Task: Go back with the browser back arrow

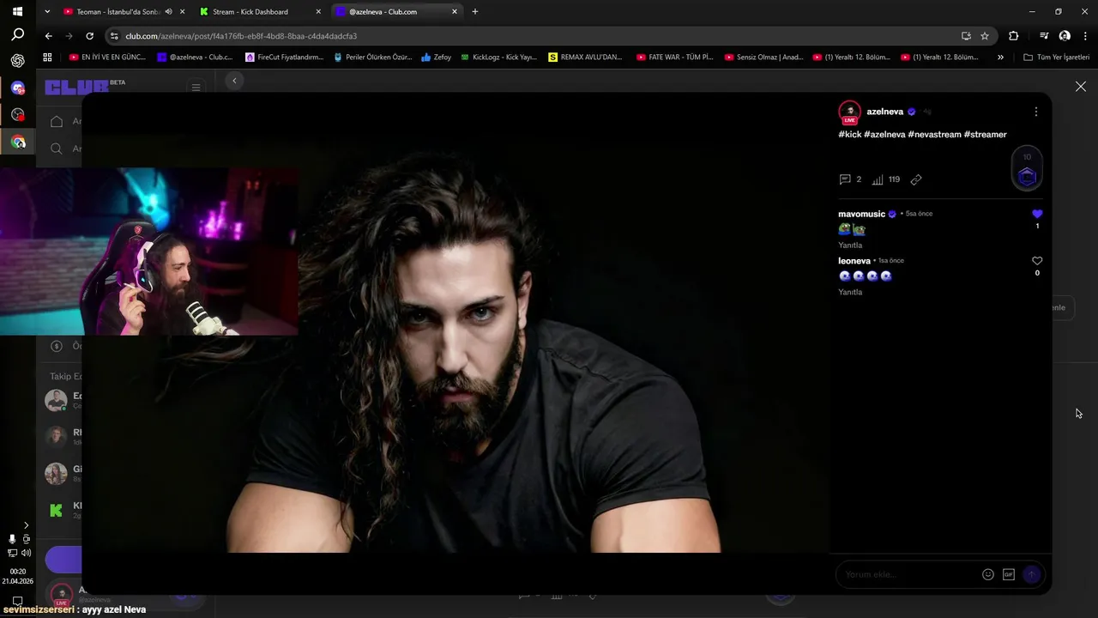Action: (x=49, y=36)
